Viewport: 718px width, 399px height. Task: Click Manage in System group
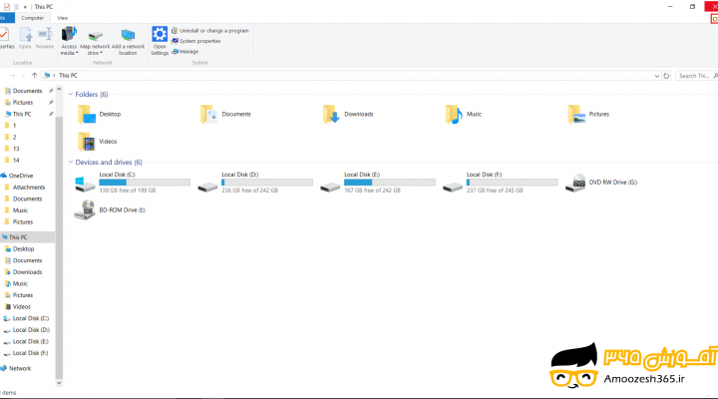coord(185,52)
